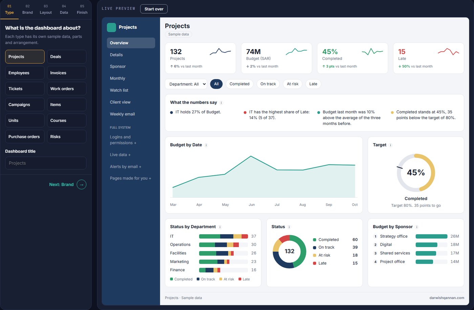Click red sparkline in the 15 Late card
Viewport: 474px width, 310px height.
point(449,51)
